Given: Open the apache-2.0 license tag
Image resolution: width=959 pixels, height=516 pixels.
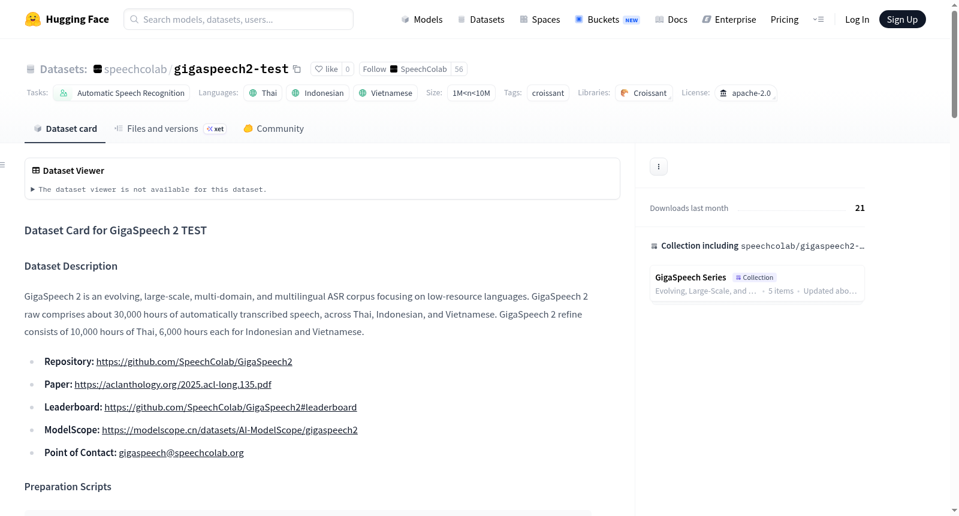Looking at the screenshot, I should 746,93.
